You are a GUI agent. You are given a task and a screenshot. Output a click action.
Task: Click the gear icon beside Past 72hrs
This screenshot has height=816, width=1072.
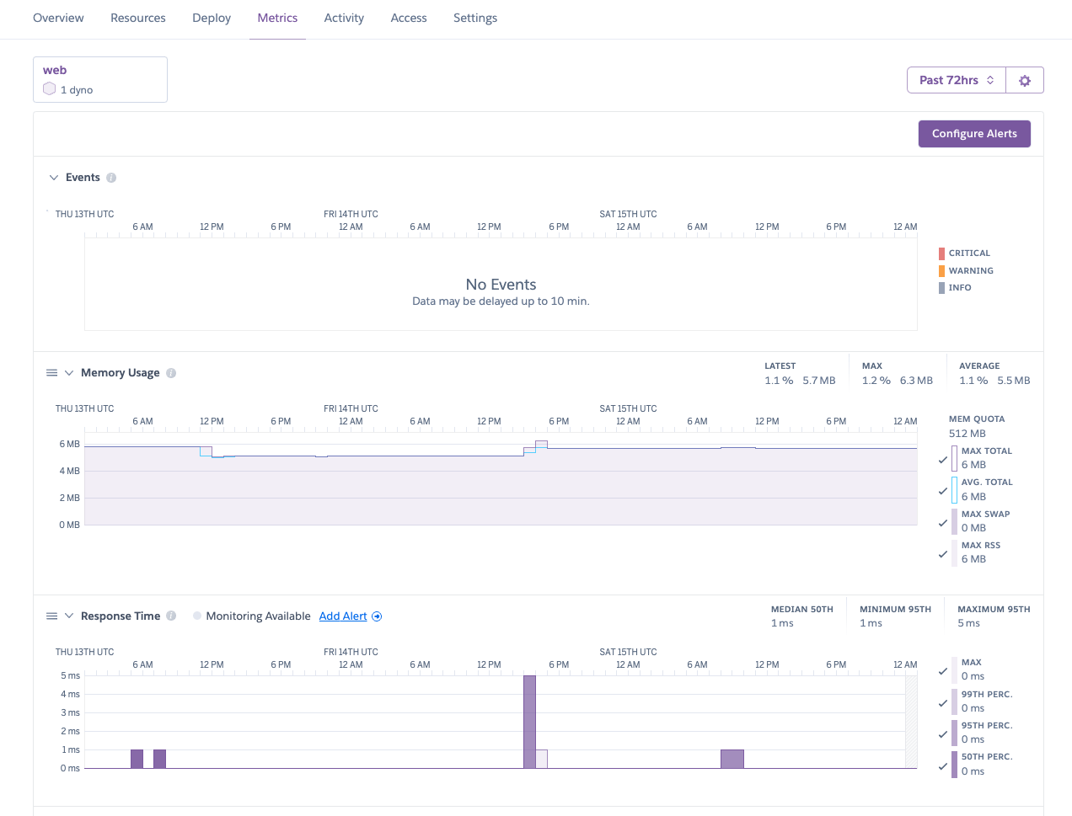[x=1025, y=79]
